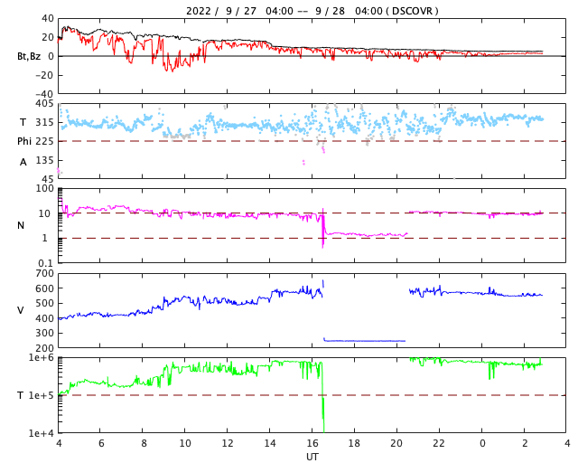Viewport: 578px width, 463px height.
Task: Select the 16 tick on the UT axis
Action: click(x=312, y=443)
